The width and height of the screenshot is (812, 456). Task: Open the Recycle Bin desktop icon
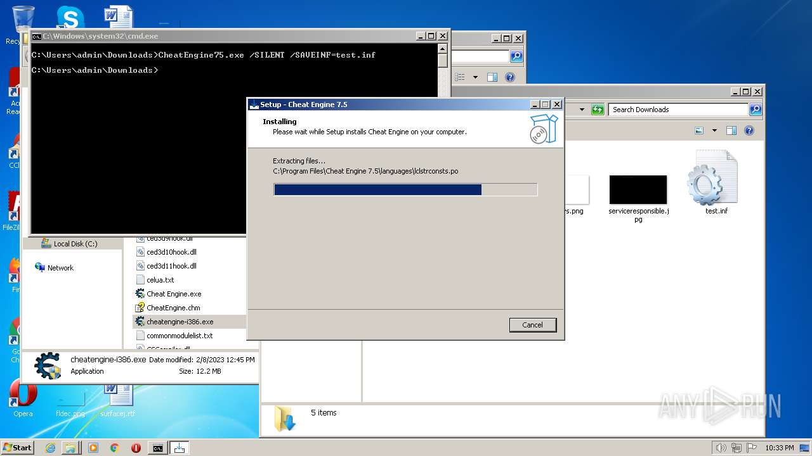23,19
